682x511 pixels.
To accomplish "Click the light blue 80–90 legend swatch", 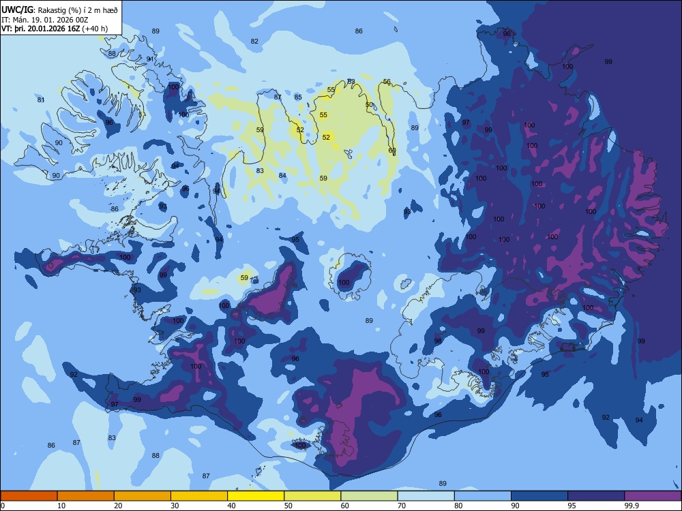I will [x=483, y=496].
